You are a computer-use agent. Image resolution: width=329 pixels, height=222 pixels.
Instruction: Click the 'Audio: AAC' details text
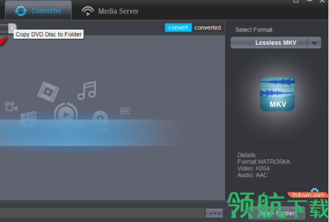pos(252,175)
